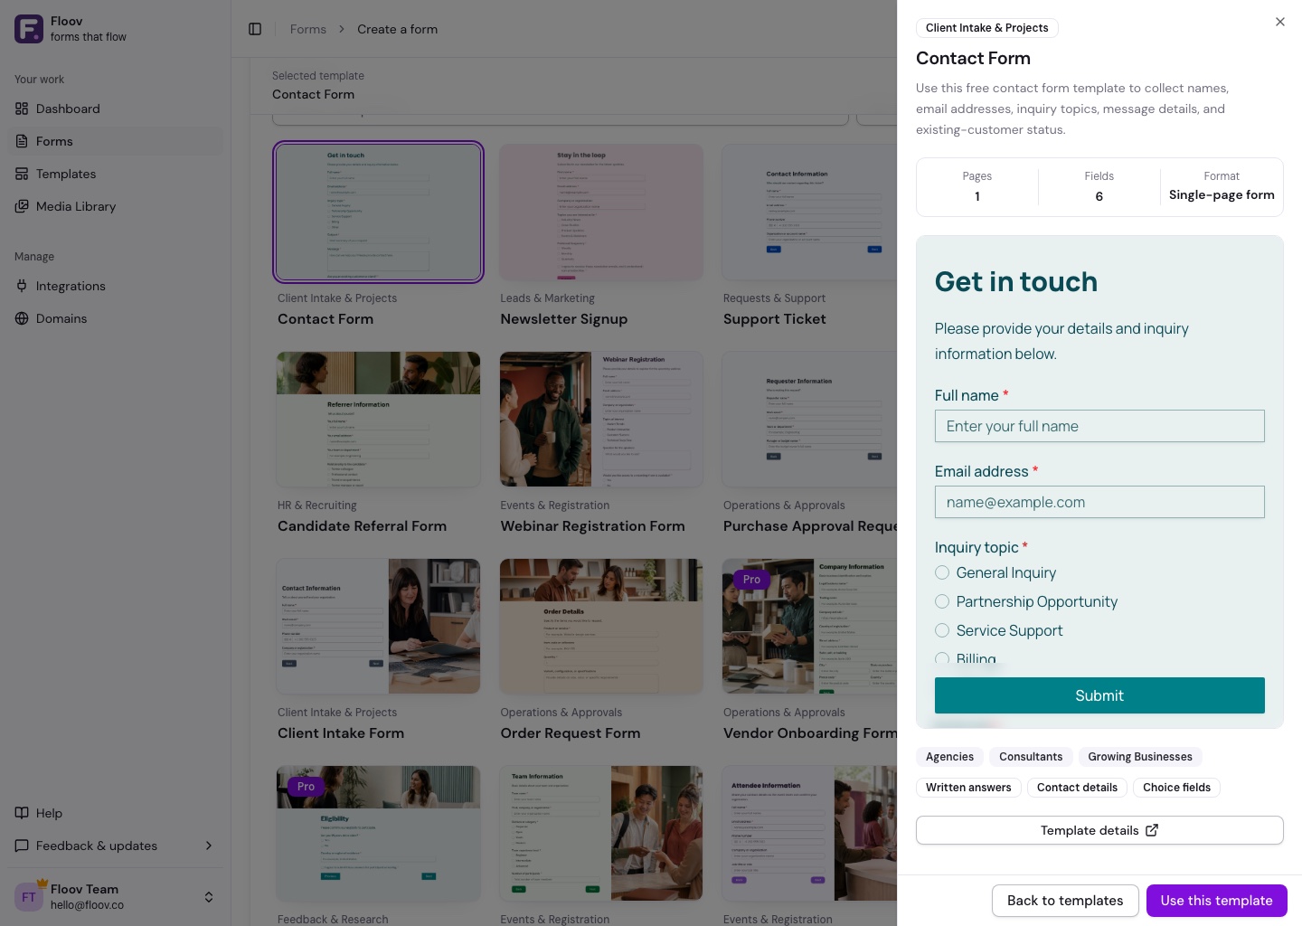The width and height of the screenshot is (1302, 926).
Task: Click the Help book icon
Action: (x=22, y=813)
